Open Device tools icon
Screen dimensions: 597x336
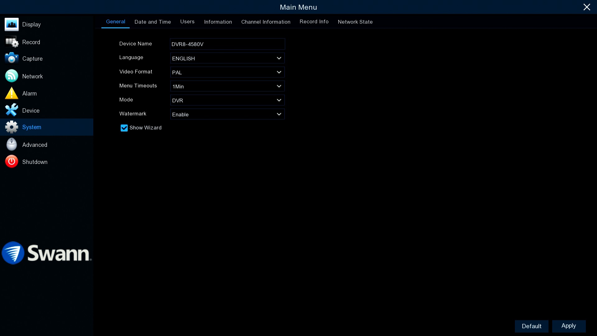tap(12, 110)
